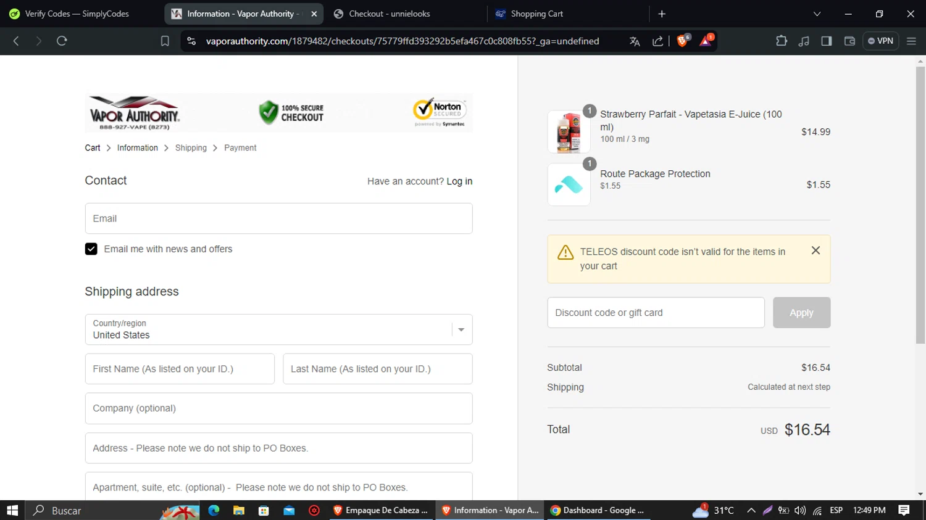Switch to Empaque De Cabeza Brave window
Image resolution: width=926 pixels, height=520 pixels.
tap(381, 510)
